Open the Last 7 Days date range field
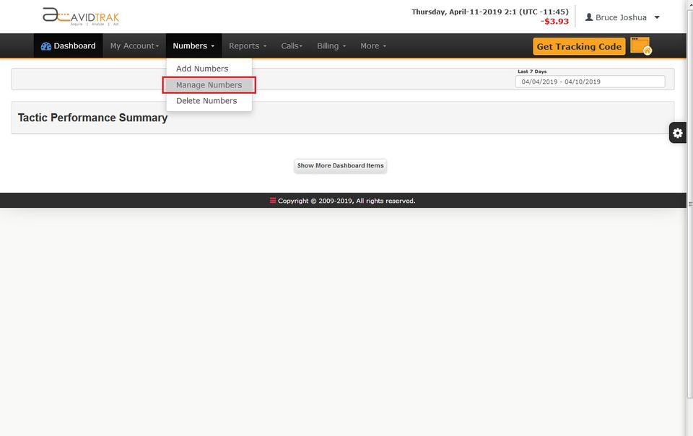The height and width of the screenshot is (436, 693). coord(590,82)
